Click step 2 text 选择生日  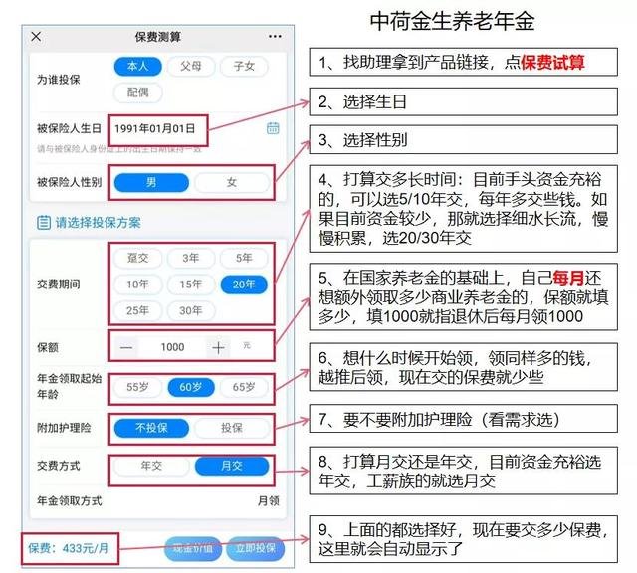[x=374, y=101]
